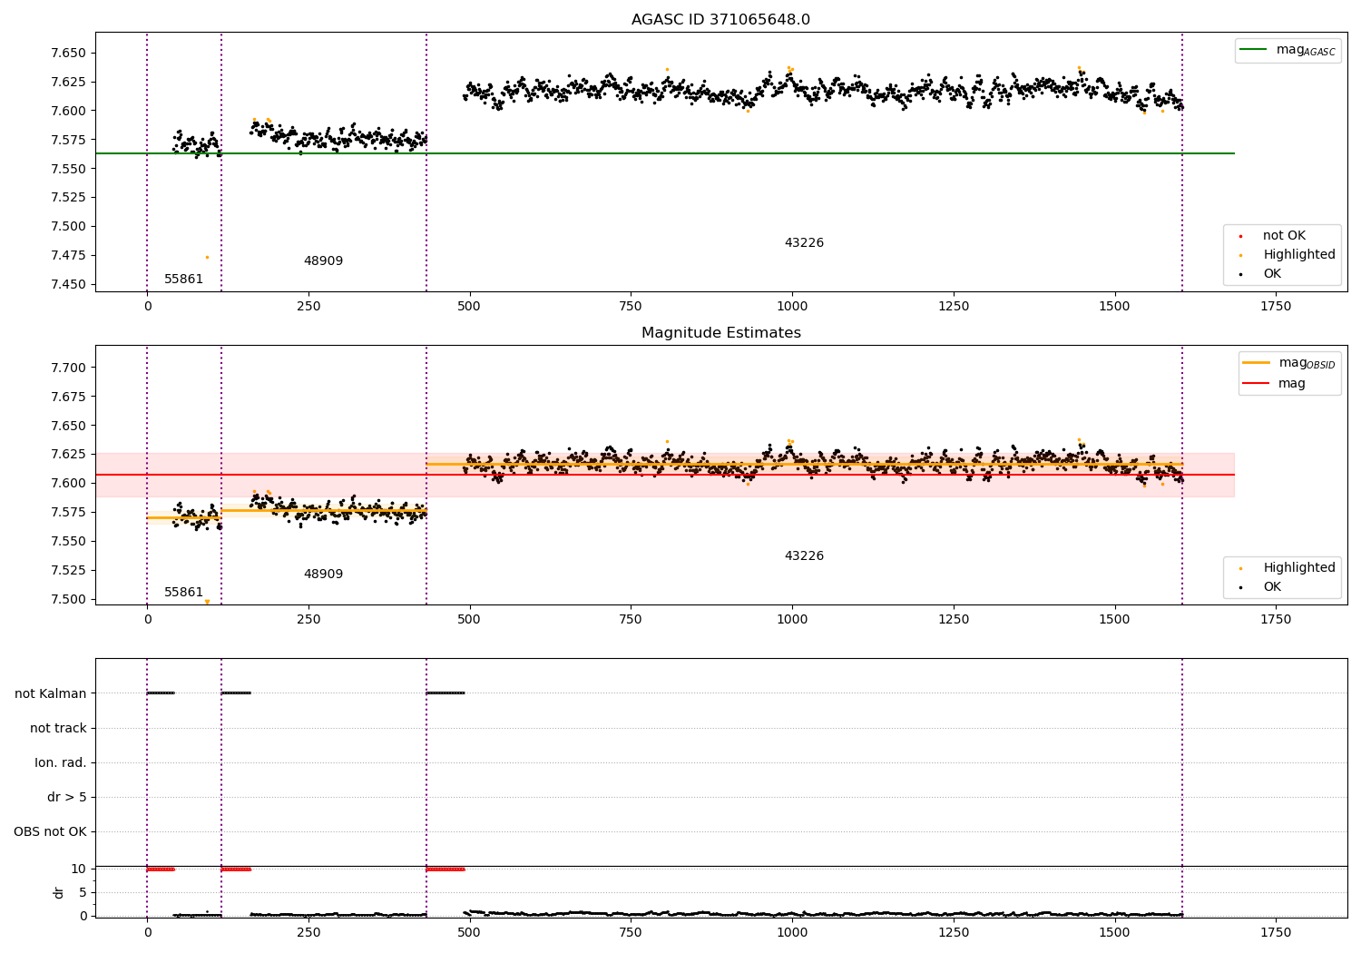This screenshot has width=1361, height=953.
Task: Click the 'not track' axis label
Action: 58,728
